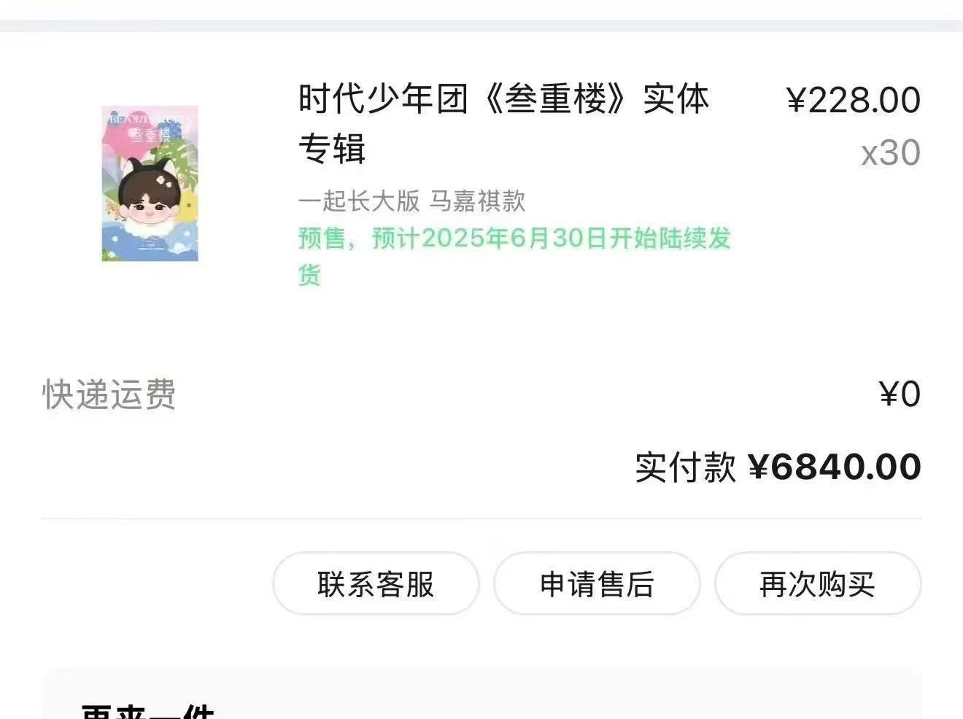Tap the unit price ¥228.00
The height and width of the screenshot is (719, 963).
click(853, 100)
